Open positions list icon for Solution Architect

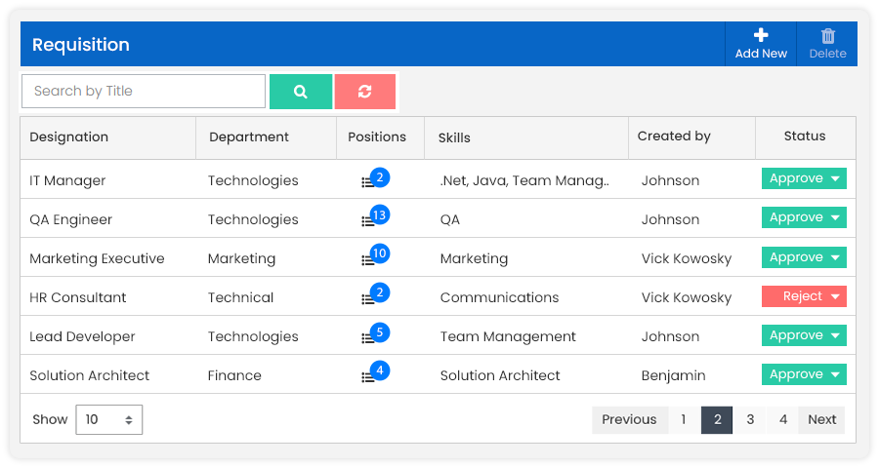pyautogui.click(x=368, y=377)
